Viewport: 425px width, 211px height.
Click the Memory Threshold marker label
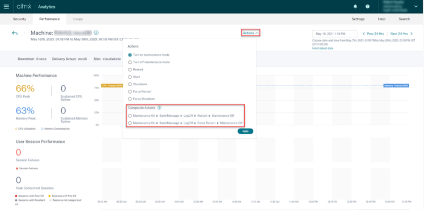pos(396,86)
